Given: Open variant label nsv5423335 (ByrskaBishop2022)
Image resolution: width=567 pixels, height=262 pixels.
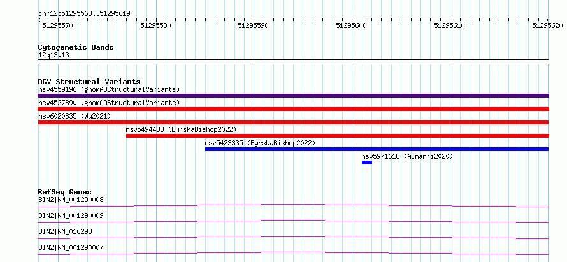Looking at the screenshot, I should [x=261, y=143].
